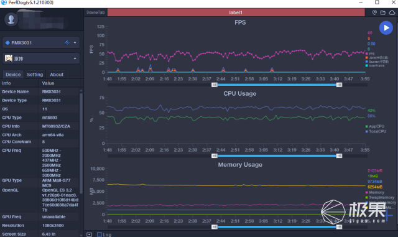Click the 2107MB memory value
Viewport: 398px width, 237px height.
pos(375,170)
